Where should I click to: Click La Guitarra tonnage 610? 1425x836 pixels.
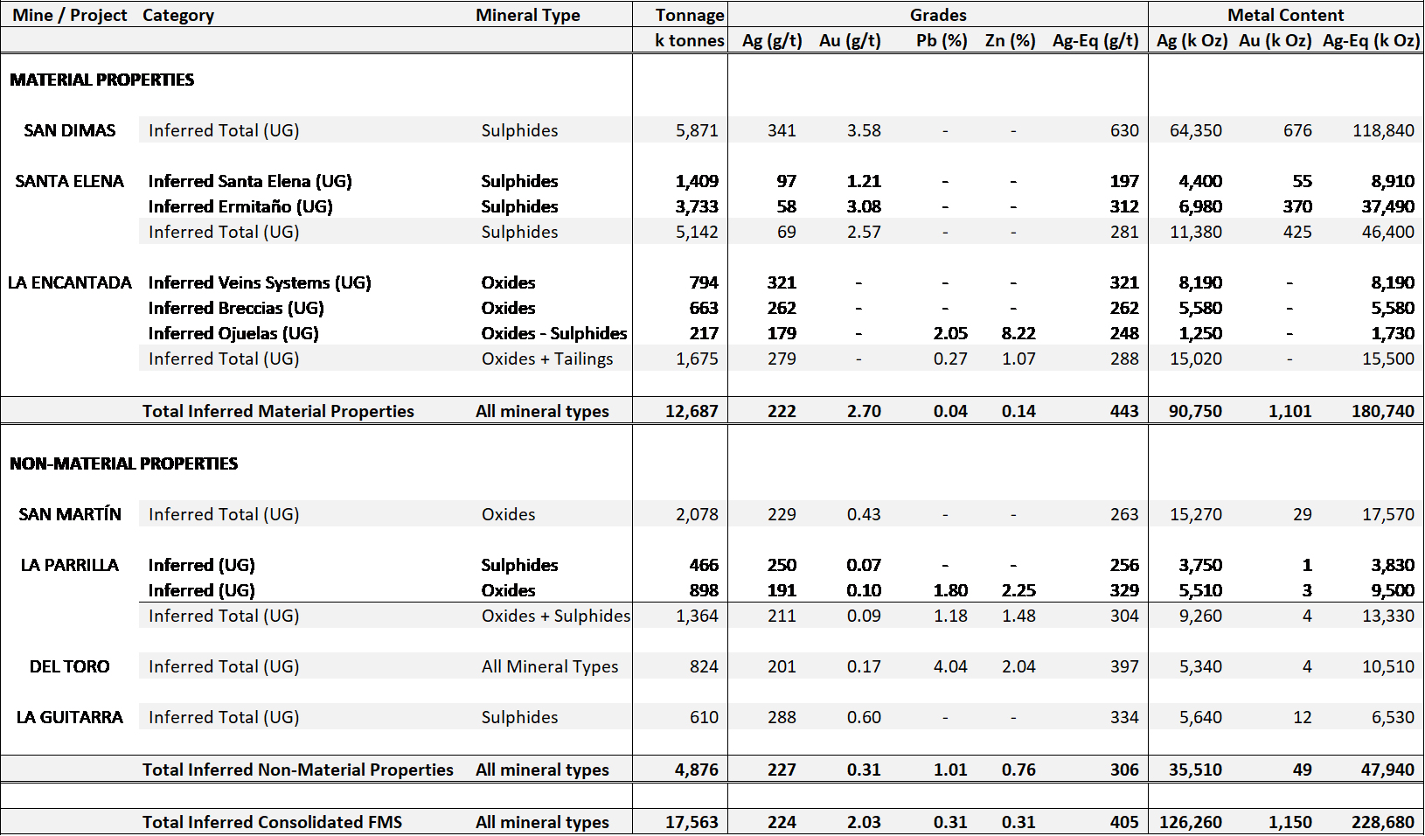click(x=704, y=717)
